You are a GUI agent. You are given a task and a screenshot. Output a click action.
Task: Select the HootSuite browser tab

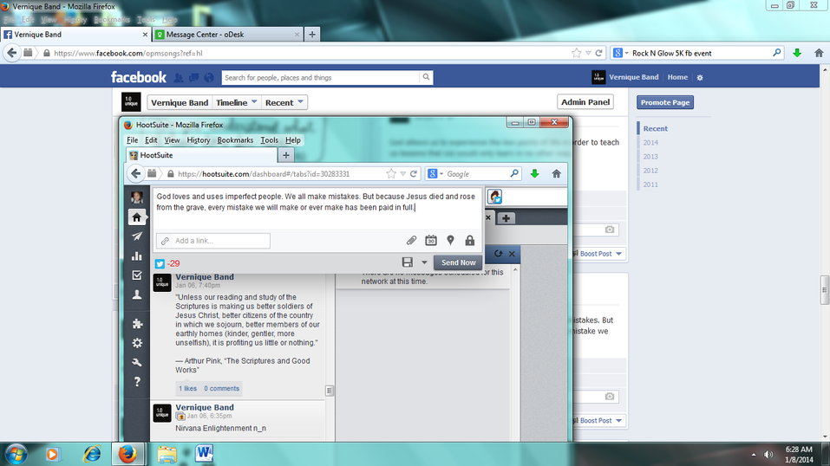click(x=201, y=155)
